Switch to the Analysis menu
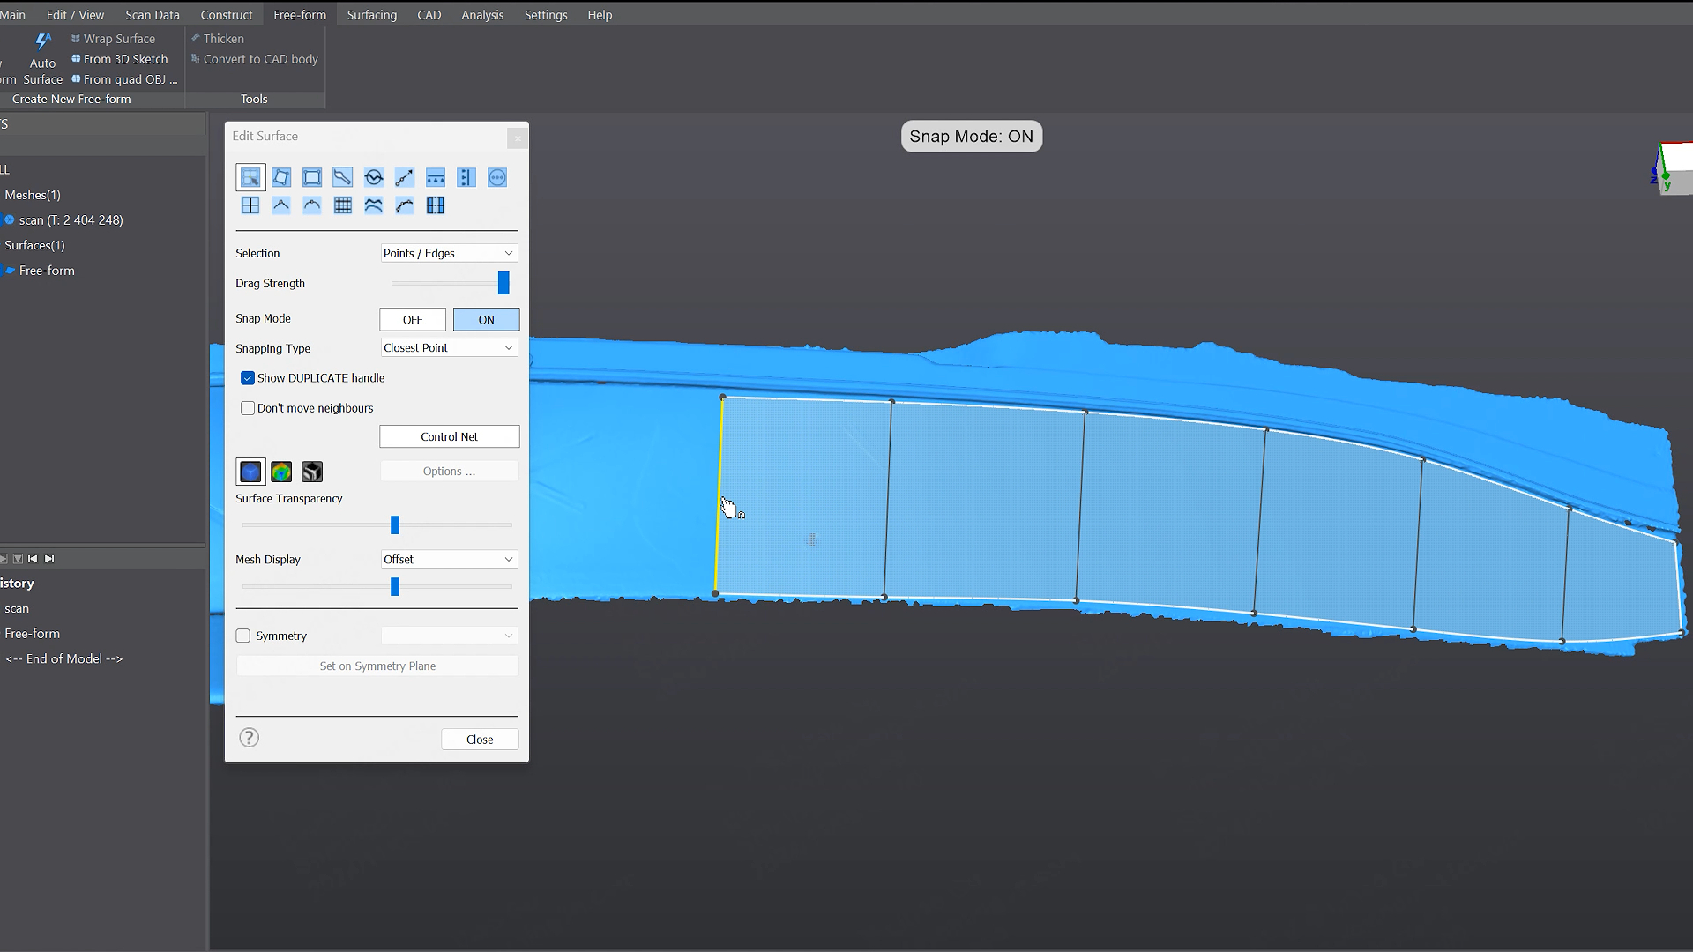The height and width of the screenshot is (952, 1693). pyautogui.click(x=481, y=14)
